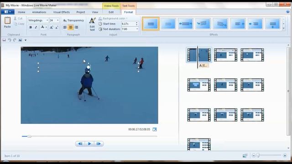This screenshot has width=292, height=164.
Task: Click the storyboard vertical scrollbar
Action: (x=288, y=91)
